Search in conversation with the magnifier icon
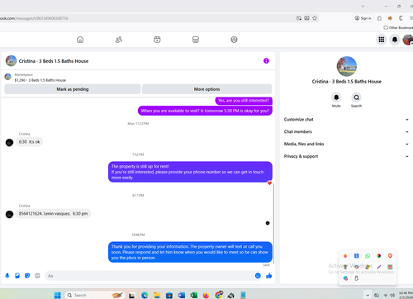413x299 pixels. 356,97
